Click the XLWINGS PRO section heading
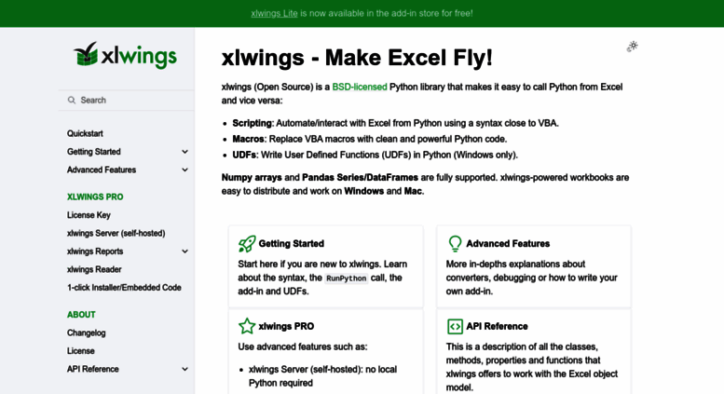The height and width of the screenshot is (394, 724). pyautogui.click(x=95, y=197)
